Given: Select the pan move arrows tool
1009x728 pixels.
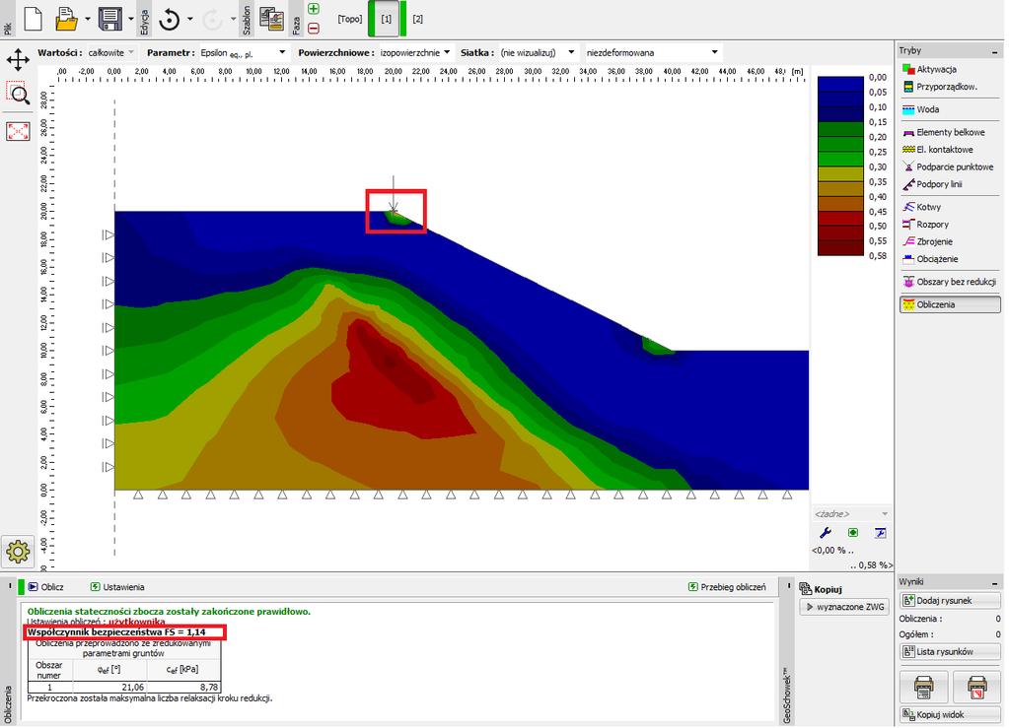Looking at the screenshot, I should click(x=18, y=60).
